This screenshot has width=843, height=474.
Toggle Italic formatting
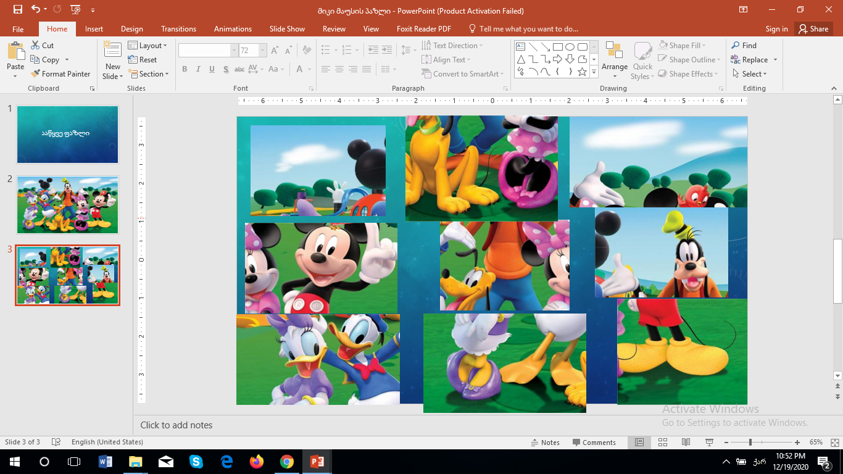pyautogui.click(x=198, y=70)
